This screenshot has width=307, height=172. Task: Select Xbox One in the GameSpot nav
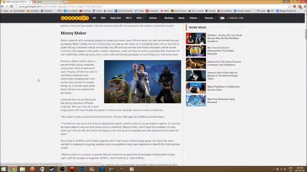[x=116, y=18]
